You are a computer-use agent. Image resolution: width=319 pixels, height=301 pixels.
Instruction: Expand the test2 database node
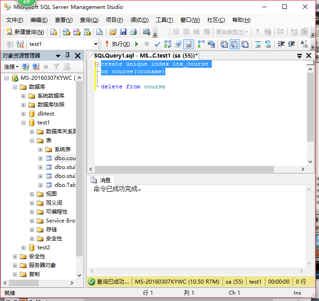click(23, 247)
